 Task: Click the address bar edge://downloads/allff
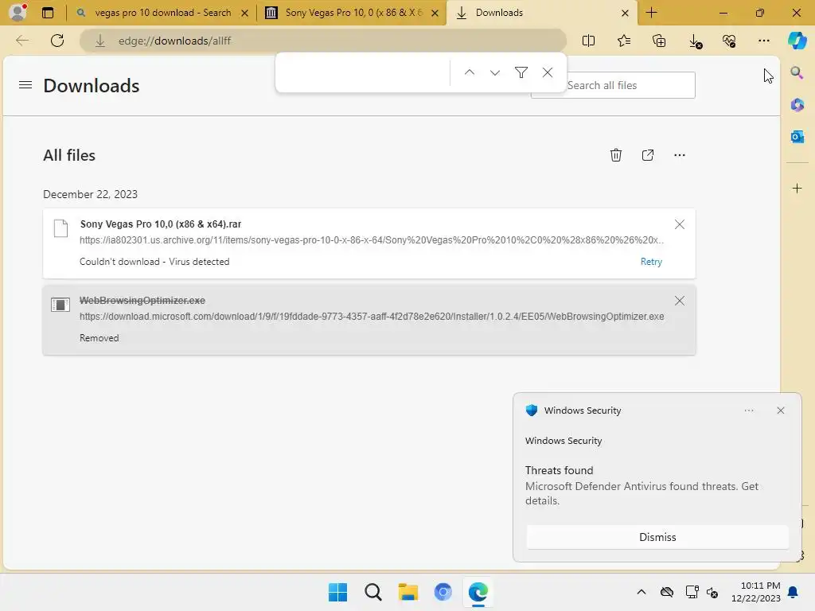pyautogui.click(x=323, y=41)
